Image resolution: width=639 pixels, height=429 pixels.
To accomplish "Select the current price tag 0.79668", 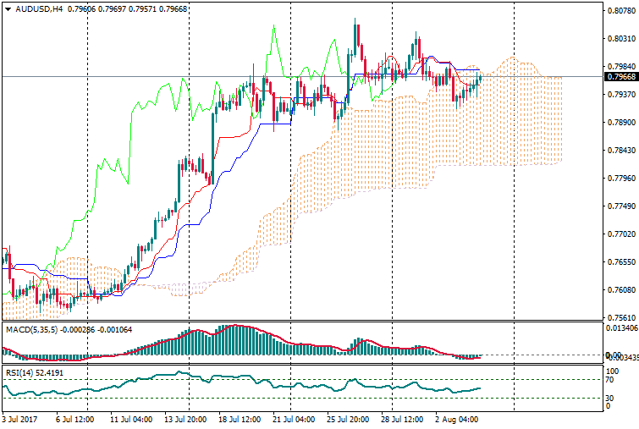I will pos(621,77).
